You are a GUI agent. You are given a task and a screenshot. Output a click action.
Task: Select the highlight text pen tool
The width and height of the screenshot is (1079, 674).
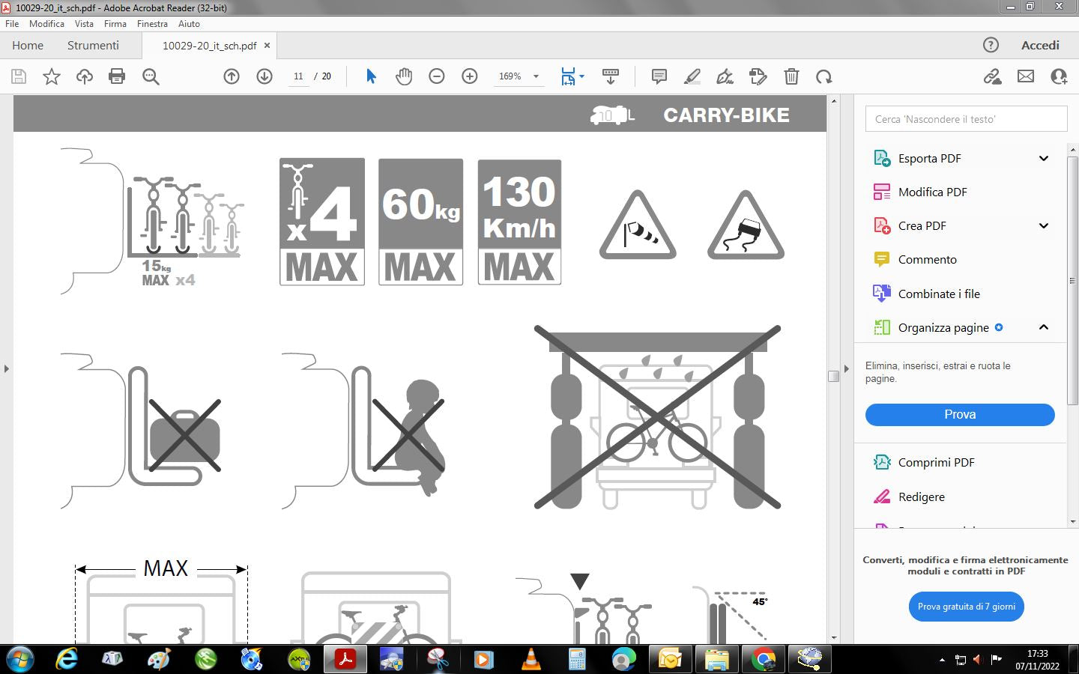click(x=692, y=76)
